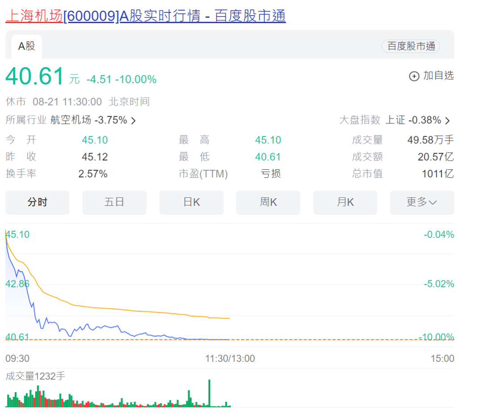Viewport: 482px width, 417px height.
Task: Click the 航空机场 industry name link
Action: (71, 120)
